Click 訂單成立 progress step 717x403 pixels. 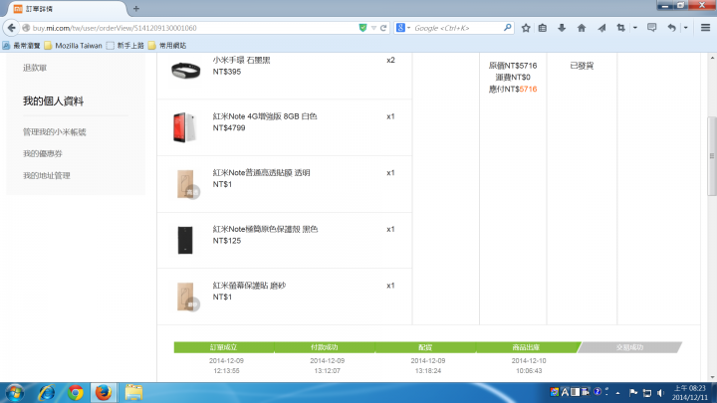point(224,347)
